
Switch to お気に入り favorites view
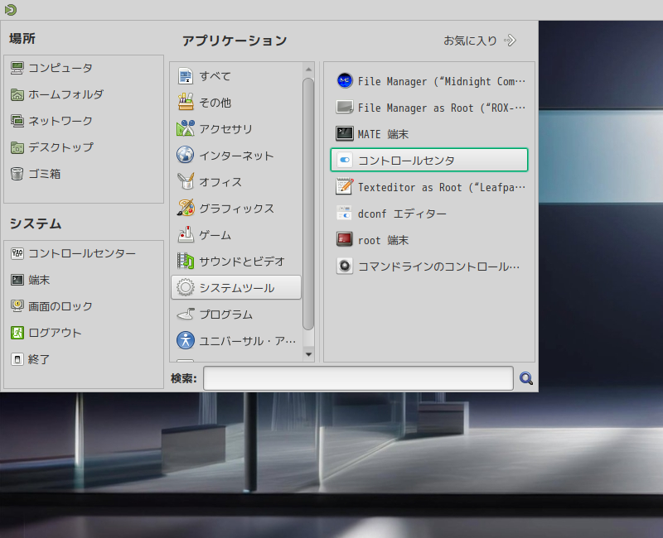point(480,41)
